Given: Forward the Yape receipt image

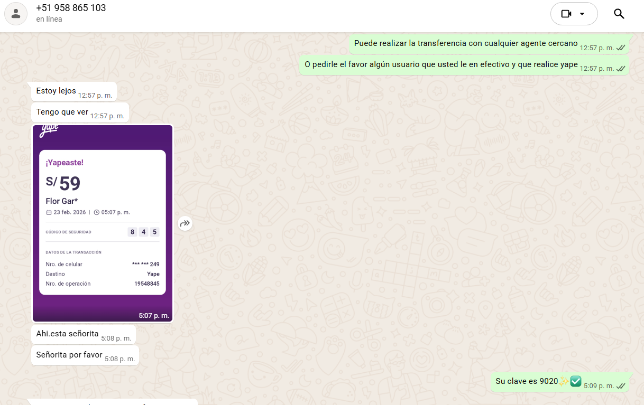Looking at the screenshot, I should 185,223.
